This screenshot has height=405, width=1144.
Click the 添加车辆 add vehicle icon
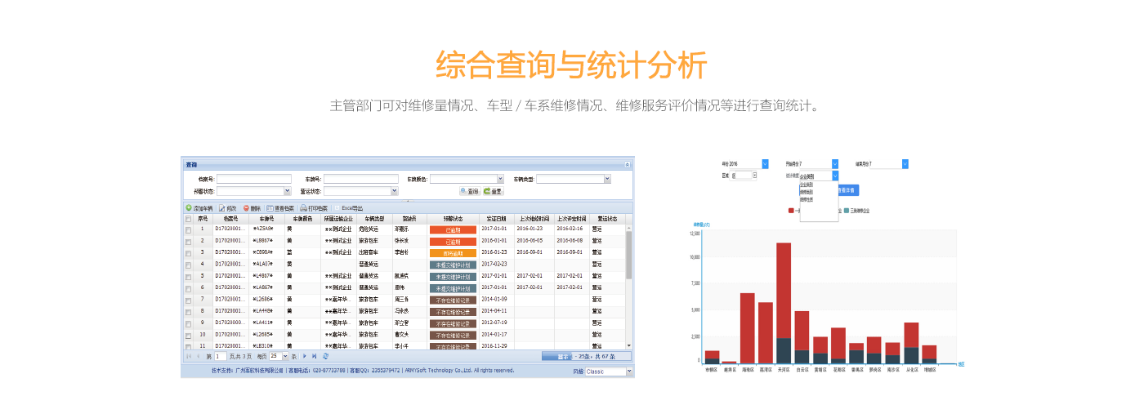point(189,208)
